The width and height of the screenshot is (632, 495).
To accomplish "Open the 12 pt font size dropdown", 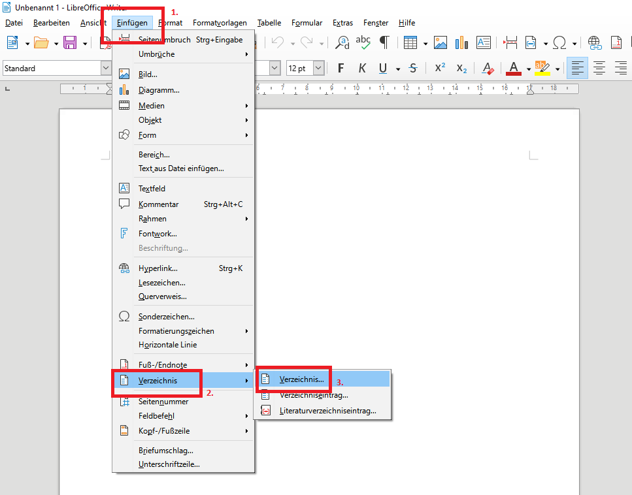I will [318, 68].
